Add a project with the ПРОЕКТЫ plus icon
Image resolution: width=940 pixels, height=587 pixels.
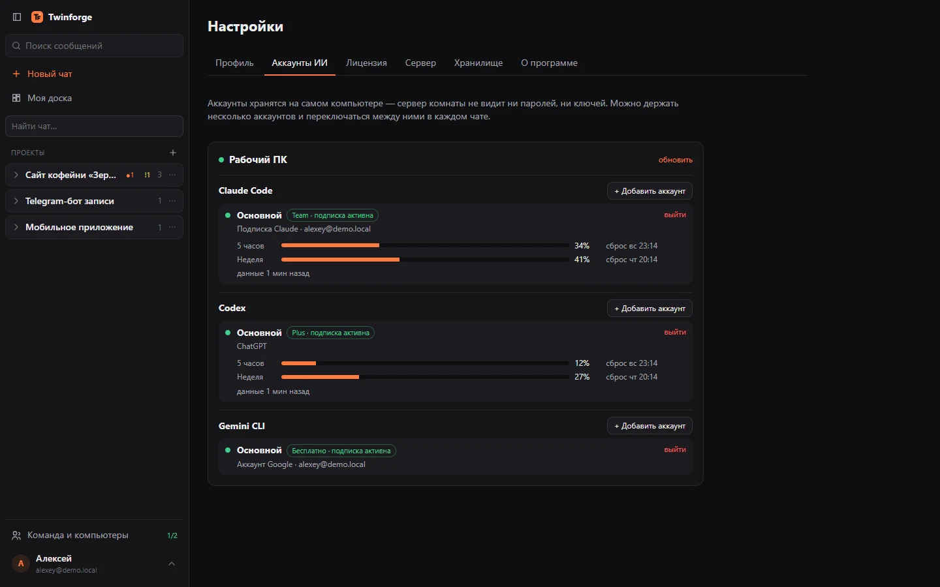(x=173, y=153)
